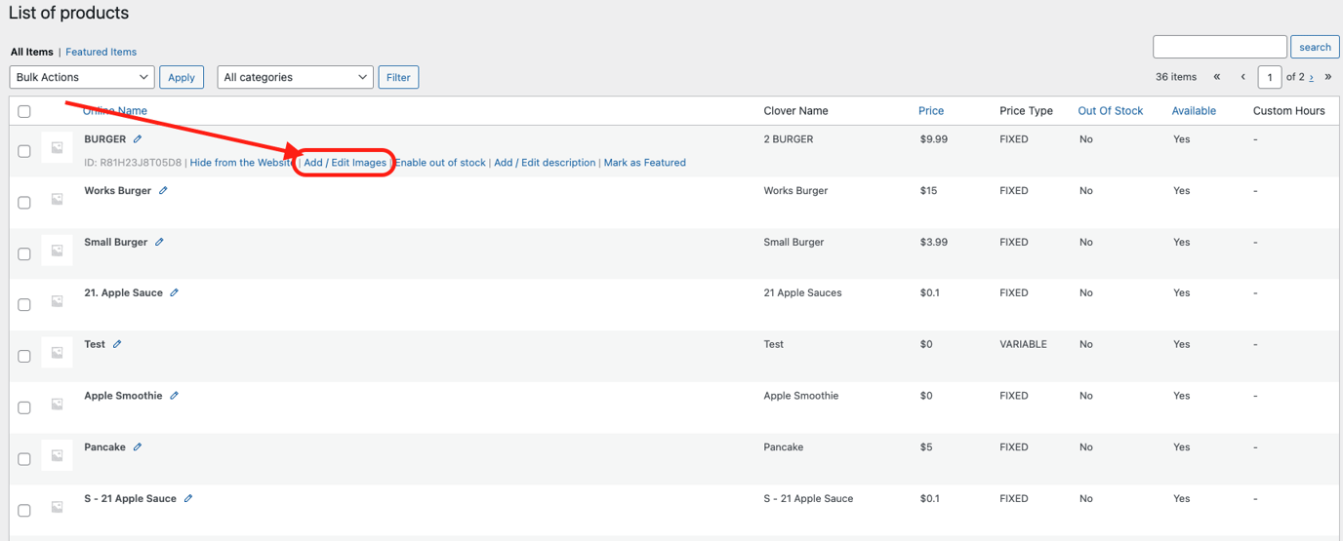1343x541 pixels.
Task: Click the 36 items count text
Action: [x=1176, y=77]
